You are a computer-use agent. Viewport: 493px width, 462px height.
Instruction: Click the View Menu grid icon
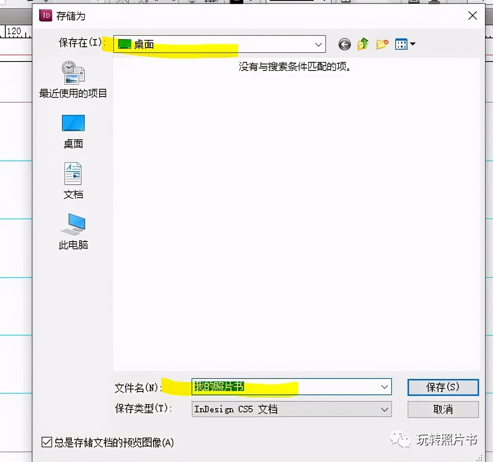401,44
